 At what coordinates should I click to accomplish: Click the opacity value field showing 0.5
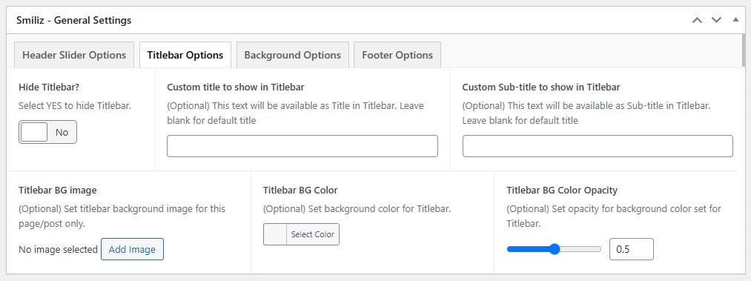(631, 249)
